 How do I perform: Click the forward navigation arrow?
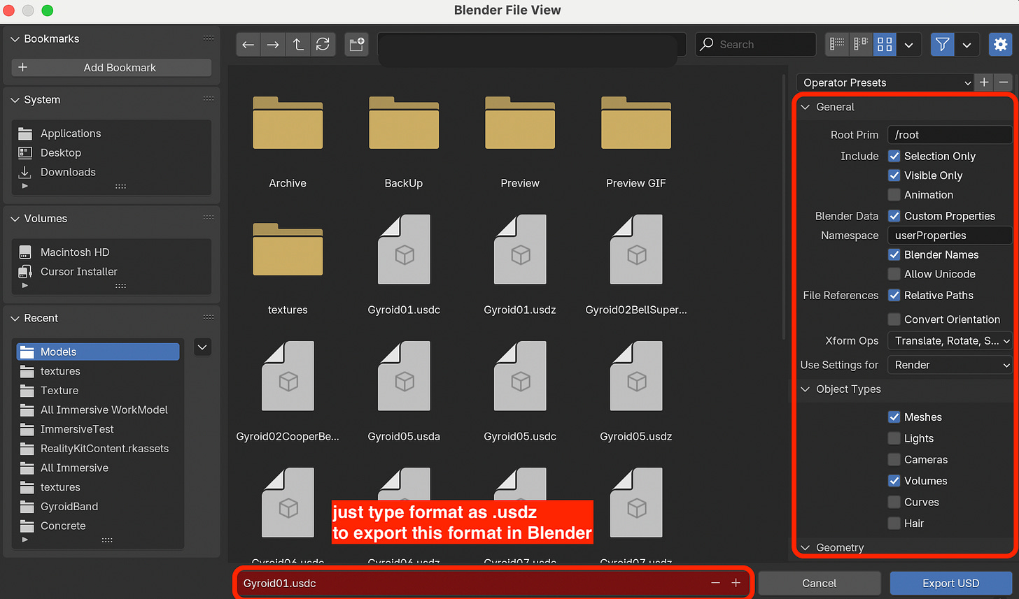click(273, 44)
